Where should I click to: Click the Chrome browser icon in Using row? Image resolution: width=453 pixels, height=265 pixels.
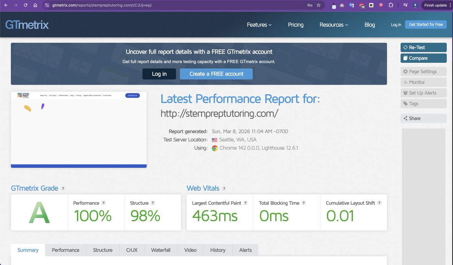click(x=214, y=148)
